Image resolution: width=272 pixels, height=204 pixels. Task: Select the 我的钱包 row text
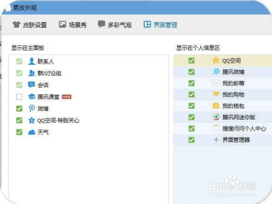[x=233, y=106]
